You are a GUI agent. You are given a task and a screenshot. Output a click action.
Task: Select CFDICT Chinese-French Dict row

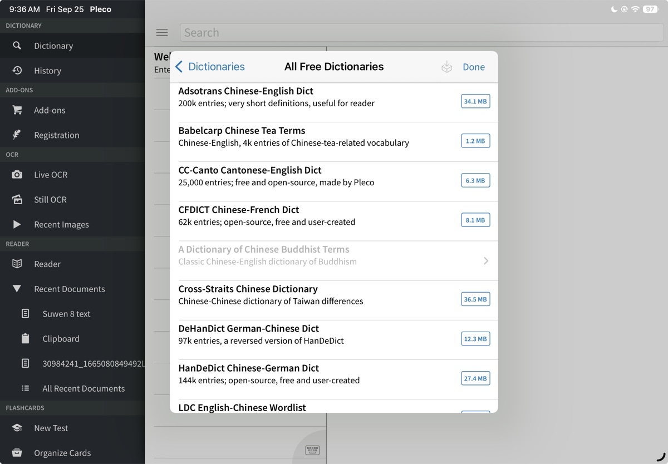click(x=334, y=221)
